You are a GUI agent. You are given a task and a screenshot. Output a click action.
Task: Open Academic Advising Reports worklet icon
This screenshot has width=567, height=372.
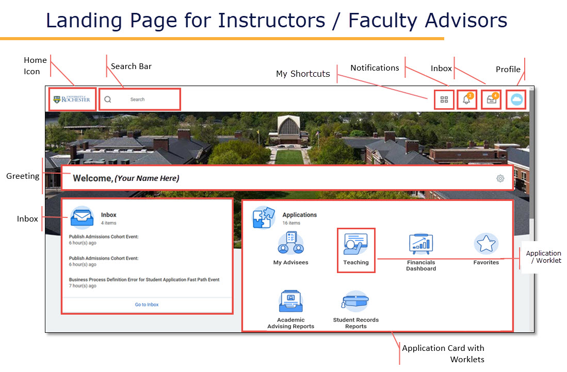[291, 301]
